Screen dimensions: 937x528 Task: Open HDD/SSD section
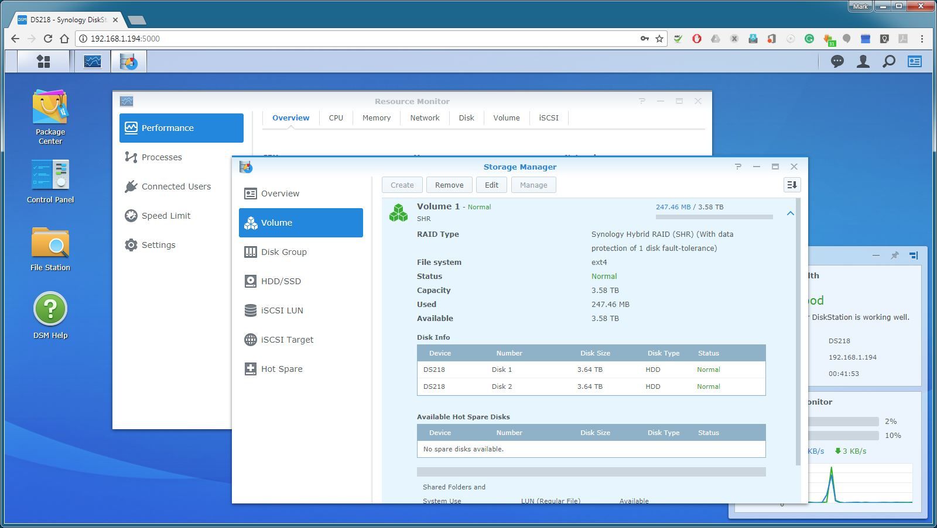pos(301,281)
